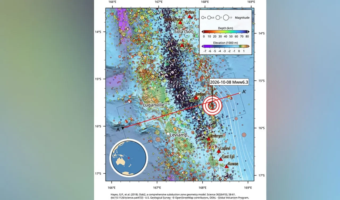Pick the Lopevi volcano triangle
The height and width of the screenshot is (200, 340).
click(219, 151)
